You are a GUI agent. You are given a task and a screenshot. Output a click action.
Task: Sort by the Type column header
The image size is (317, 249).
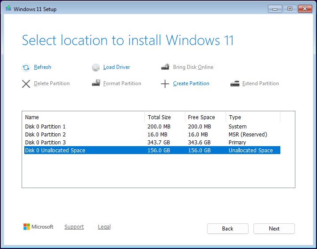[x=253, y=117]
